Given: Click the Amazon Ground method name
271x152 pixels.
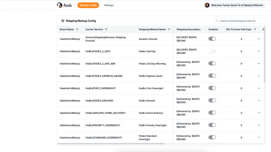Looking at the screenshot, I should [148, 39].
